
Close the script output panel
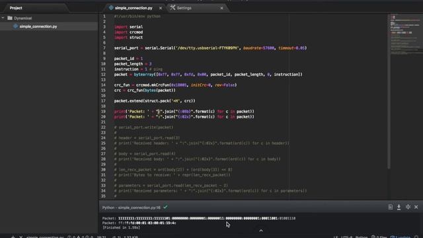(x=416, y=207)
